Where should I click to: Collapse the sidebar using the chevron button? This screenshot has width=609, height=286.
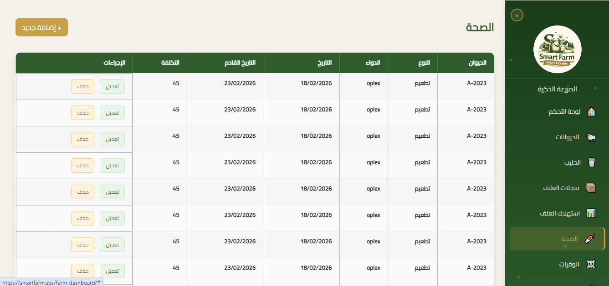[517, 15]
